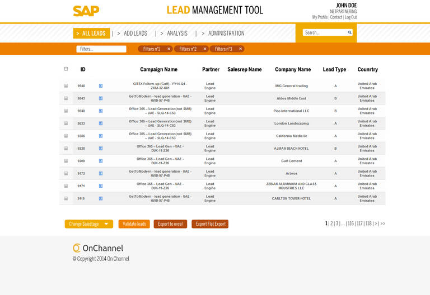Sort by the Company Name column header

point(293,69)
